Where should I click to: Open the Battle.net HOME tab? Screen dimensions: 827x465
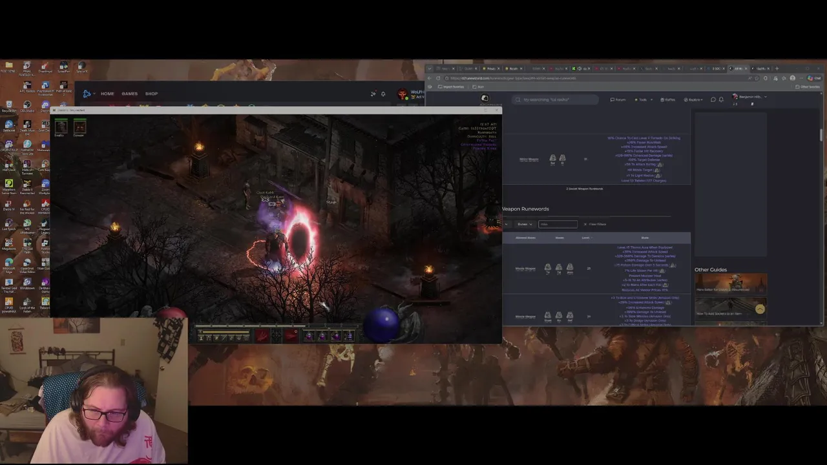107,94
